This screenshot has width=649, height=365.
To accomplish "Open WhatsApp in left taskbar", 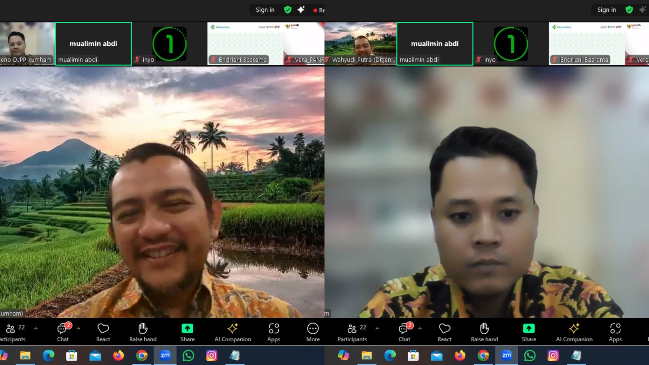I will (188, 356).
